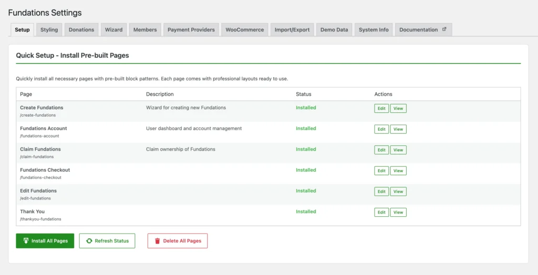This screenshot has width=538, height=275.
Task: Click the 'Quick Setup - Install Pre-built Pages' heading
Action: (x=73, y=55)
